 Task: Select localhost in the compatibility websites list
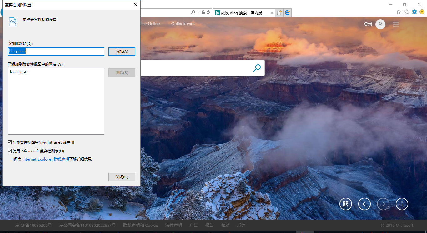18,72
